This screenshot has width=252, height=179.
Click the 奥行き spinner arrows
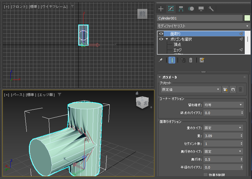(241, 159)
